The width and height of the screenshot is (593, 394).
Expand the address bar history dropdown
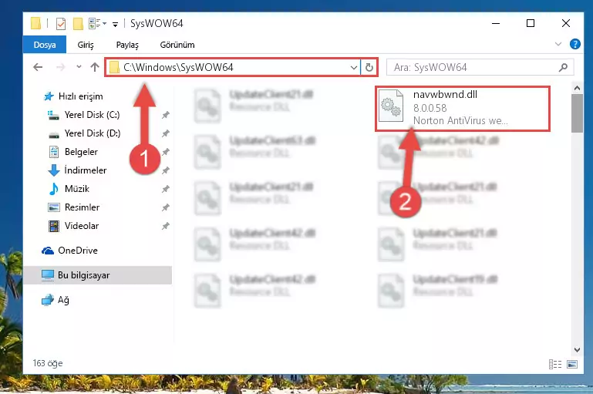[354, 68]
